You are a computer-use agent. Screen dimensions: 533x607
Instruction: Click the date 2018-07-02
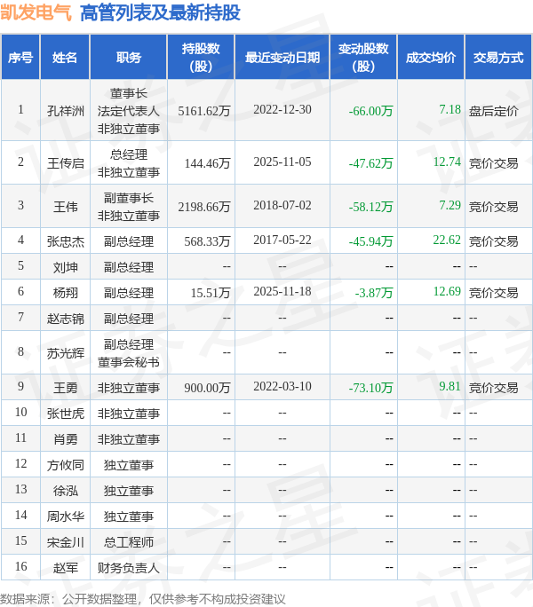pyautogui.click(x=282, y=205)
